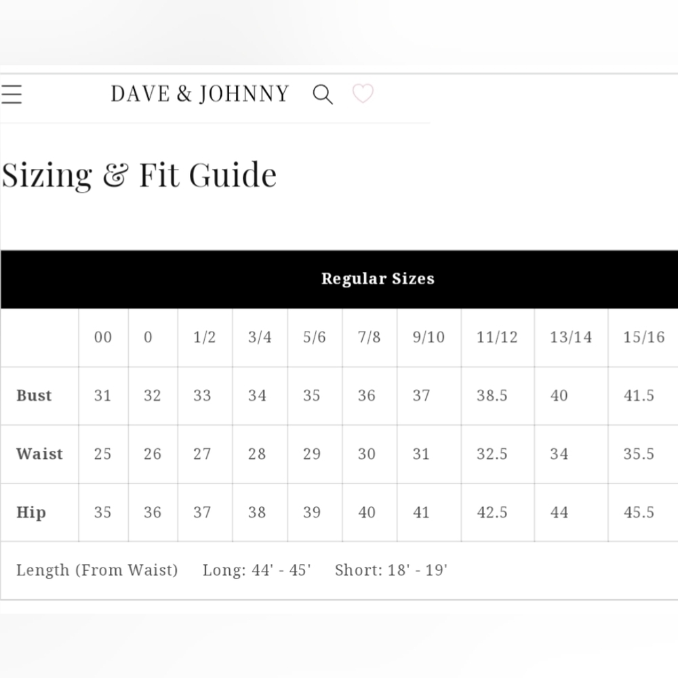
Task: Open the wishlist heart icon
Action: click(x=363, y=94)
